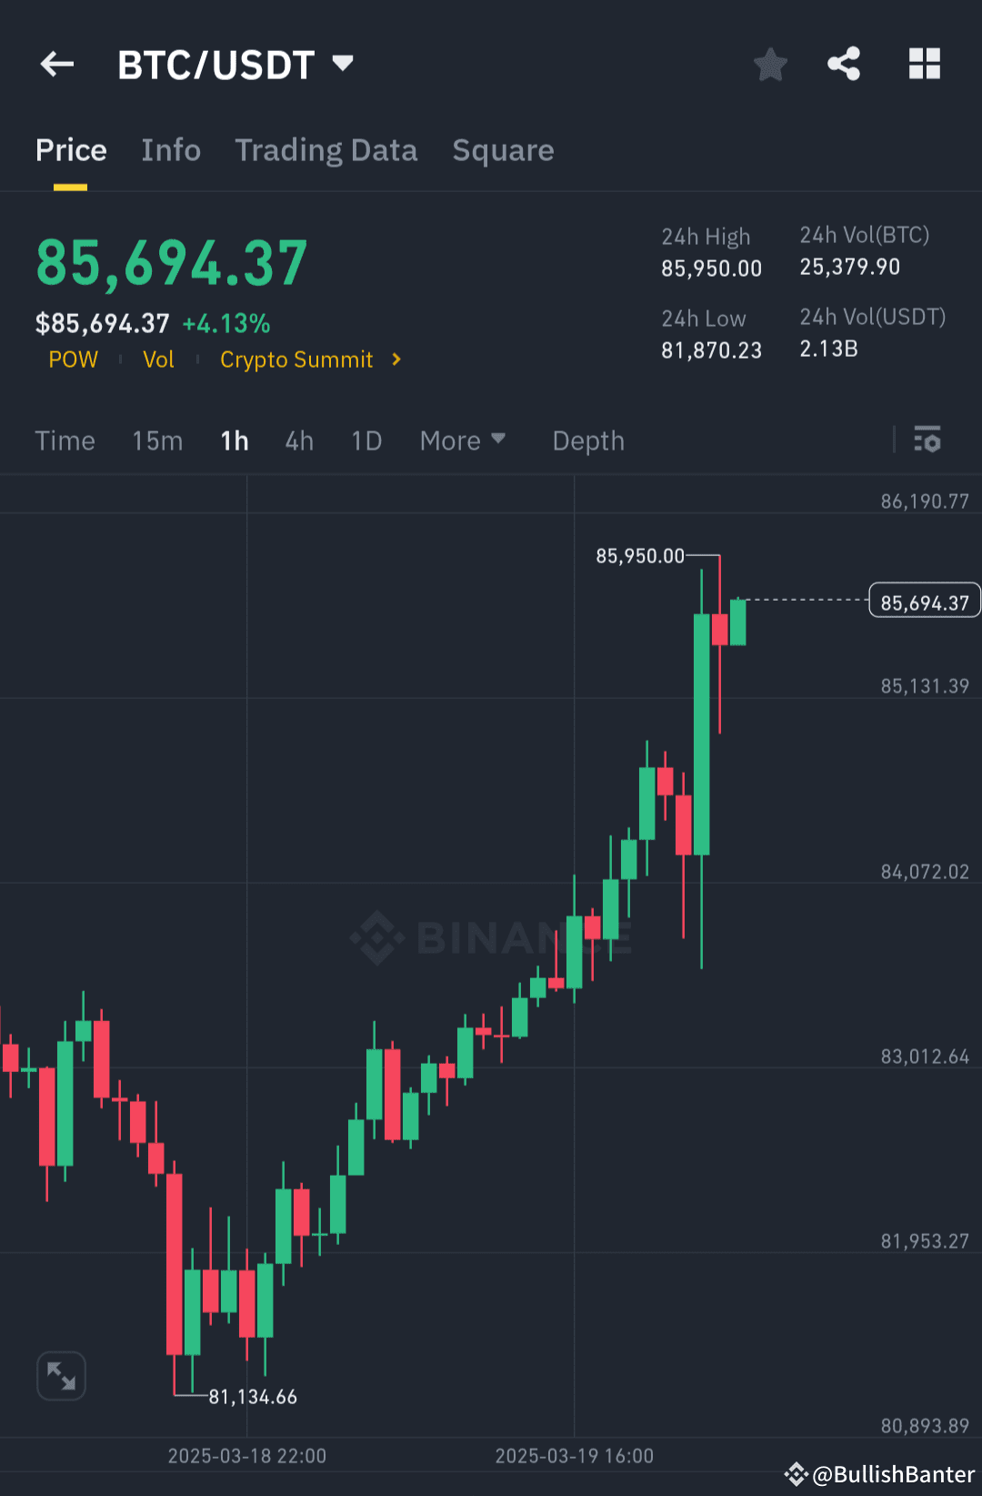Open the More timeframe dropdown
Viewport: 982px width, 1496px height.
463,440
